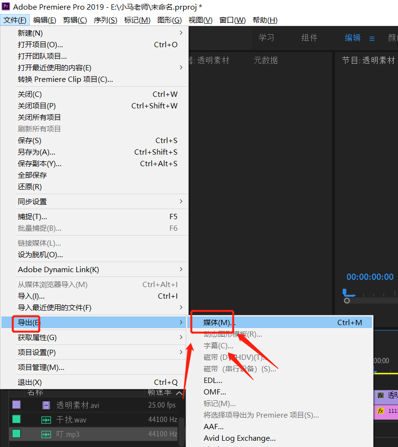
Task: Expand the 同步设置 submenu
Action: [x=94, y=201]
